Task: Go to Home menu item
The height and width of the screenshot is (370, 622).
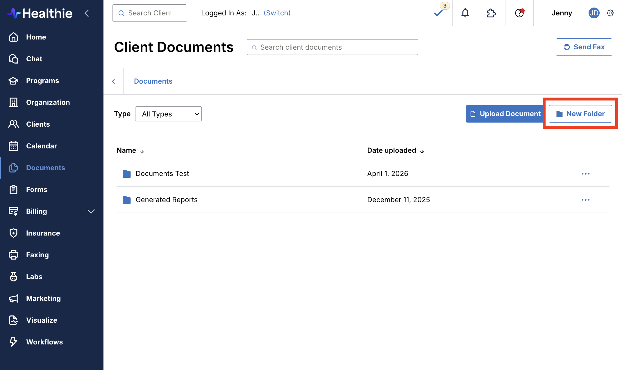Action: click(36, 37)
